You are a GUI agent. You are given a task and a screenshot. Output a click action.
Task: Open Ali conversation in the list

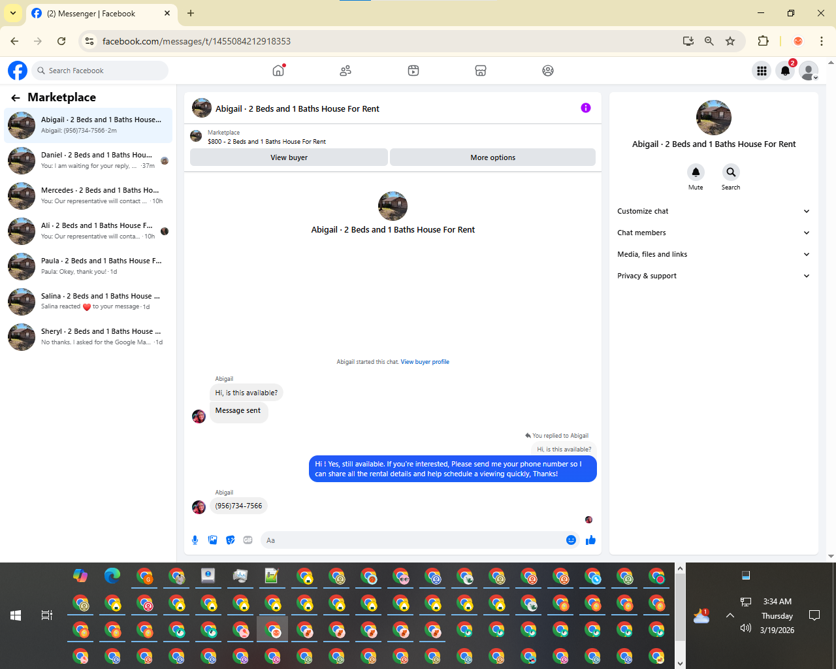coord(88,231)
